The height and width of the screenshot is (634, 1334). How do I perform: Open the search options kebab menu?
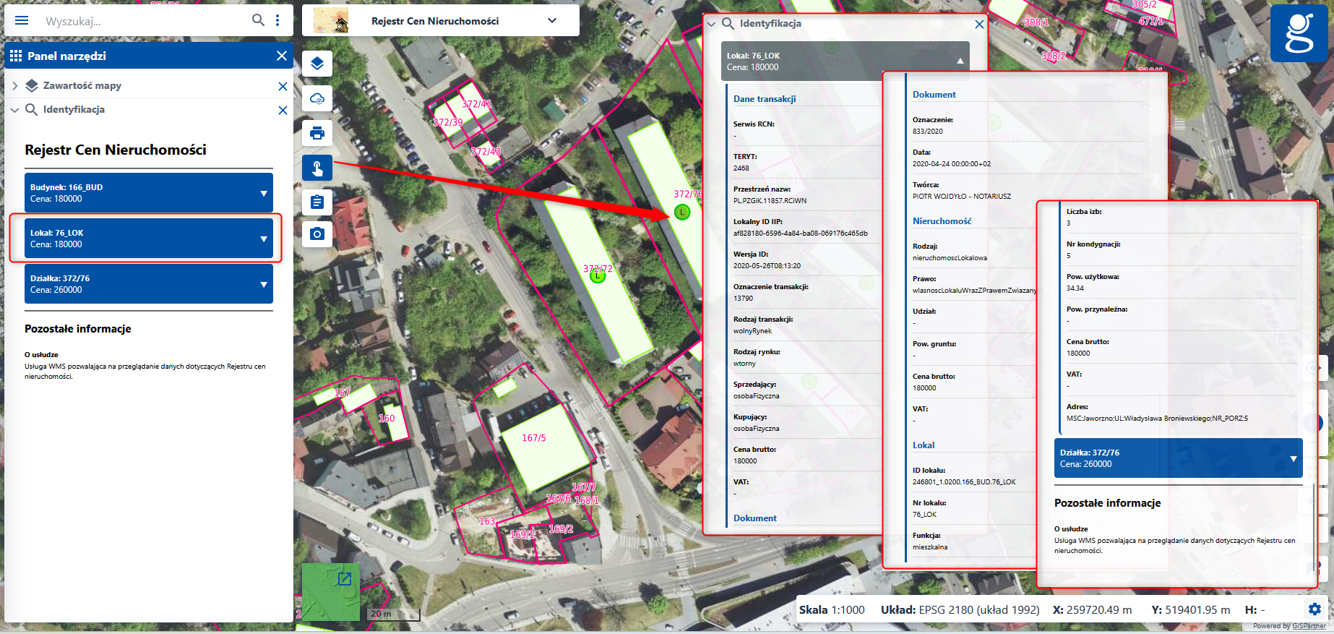277,20
